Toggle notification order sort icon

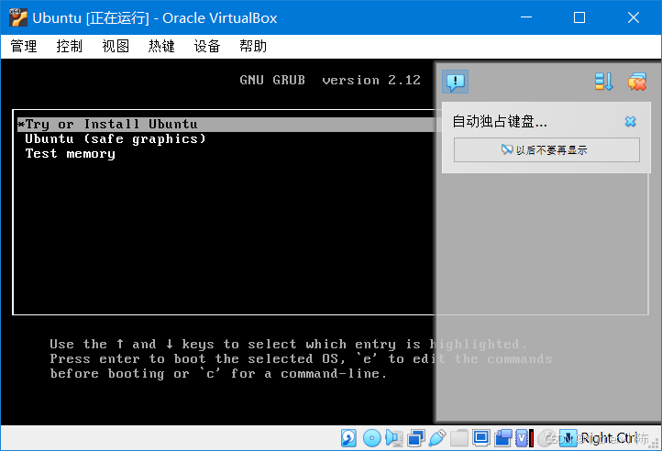pyautogui.click(x=603, y=82)
